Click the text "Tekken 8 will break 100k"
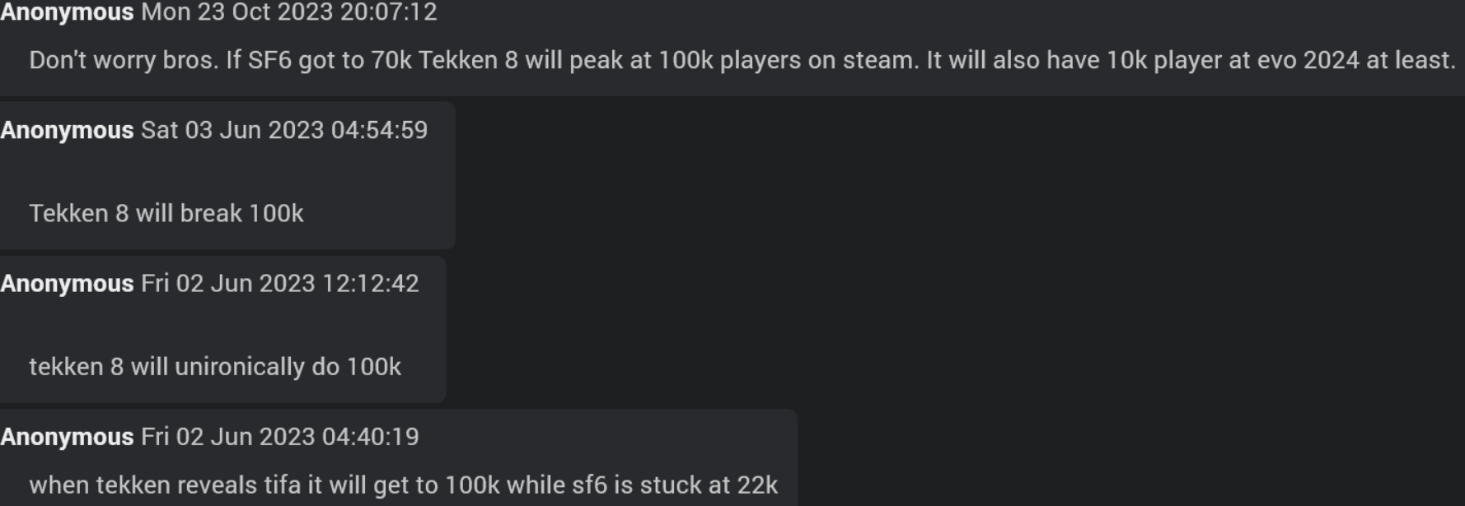 [166, 214]
